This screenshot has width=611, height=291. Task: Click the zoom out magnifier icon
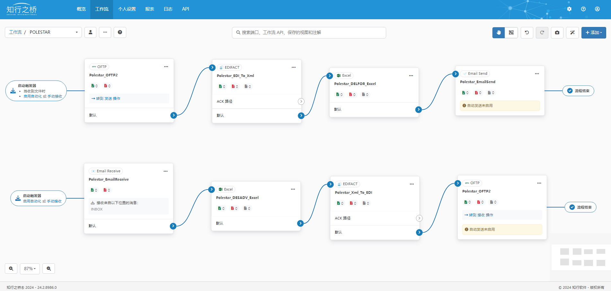(x=49, y=269)
